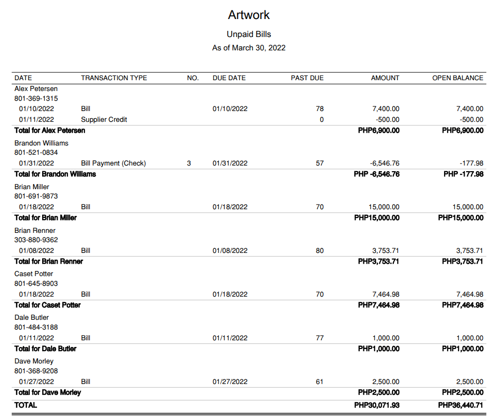Image resolution: width=497 pixels, height=420 pixels.
Task: Click the As of March 30, 2022 line
Action: click(249, 48)
